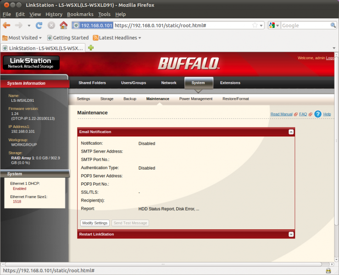
Task: Click the browser Back arrow button
Action: click(x=6, y=26)
